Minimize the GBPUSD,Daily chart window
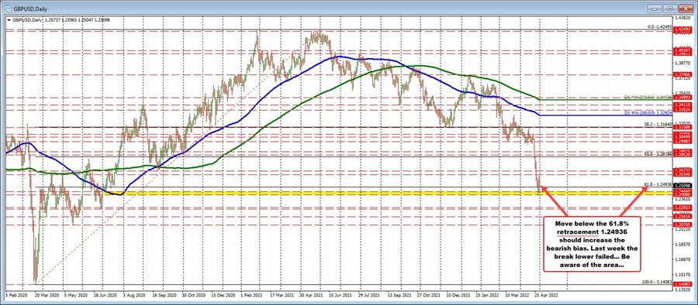This screenshot has width=698, height=305. [655, 8]
